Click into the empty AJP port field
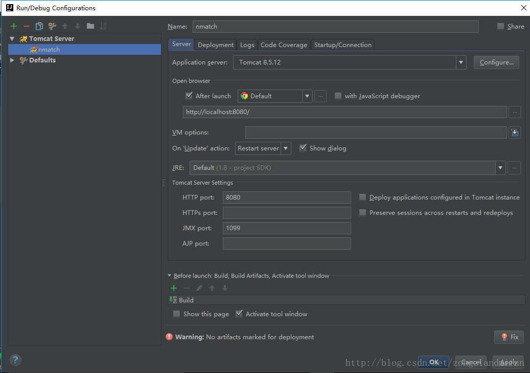This screenshot has height=373, width=530. point(287,244)
